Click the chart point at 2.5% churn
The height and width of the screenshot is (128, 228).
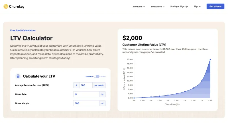click(176, 94)
